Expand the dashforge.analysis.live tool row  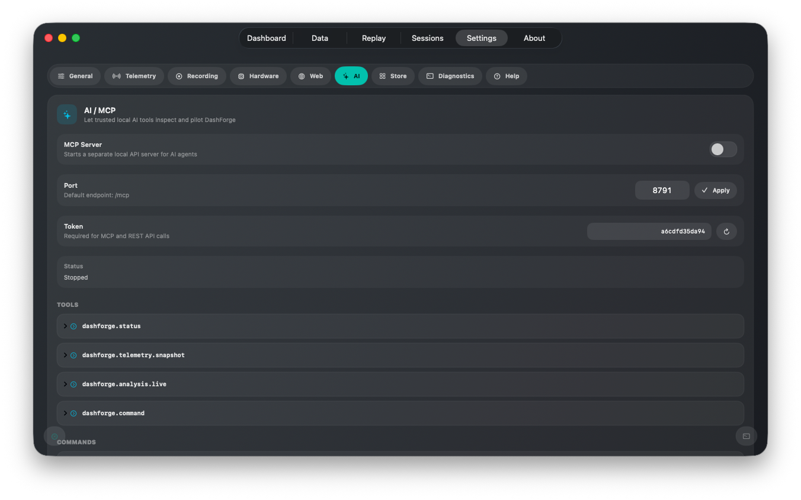[400, 384]
